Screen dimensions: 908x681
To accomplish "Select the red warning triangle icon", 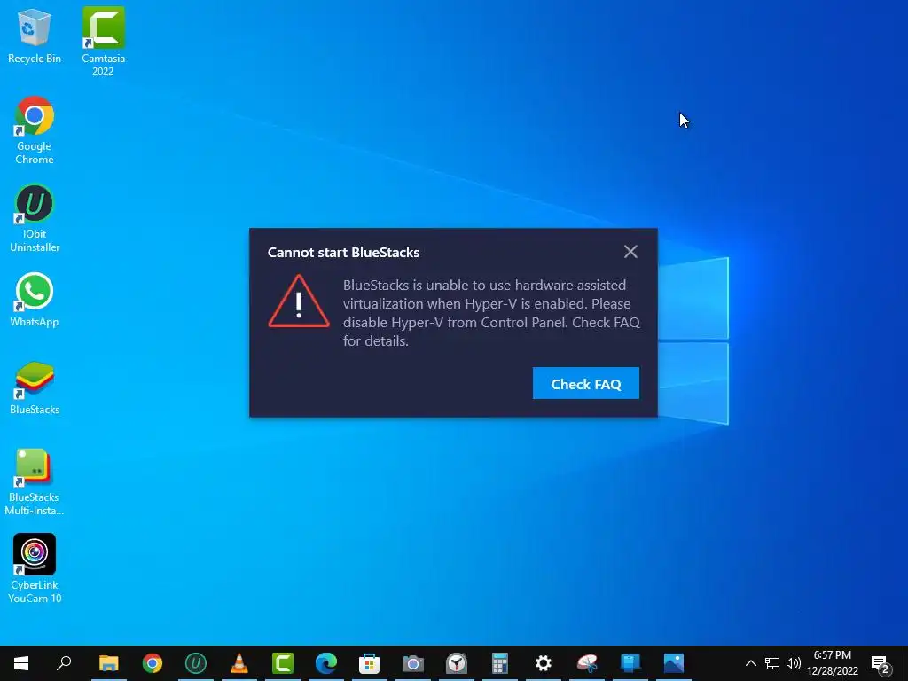I will tap(299, 301).
